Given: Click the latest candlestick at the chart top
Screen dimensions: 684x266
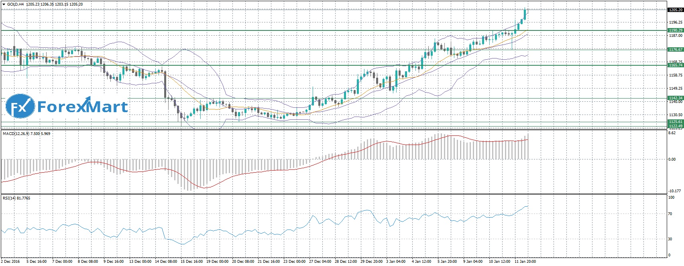Looking at the screenshot, I should pos(525,13).
